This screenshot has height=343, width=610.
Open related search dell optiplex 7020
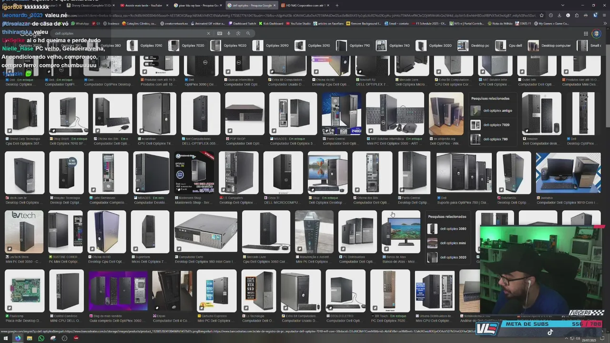492,125
